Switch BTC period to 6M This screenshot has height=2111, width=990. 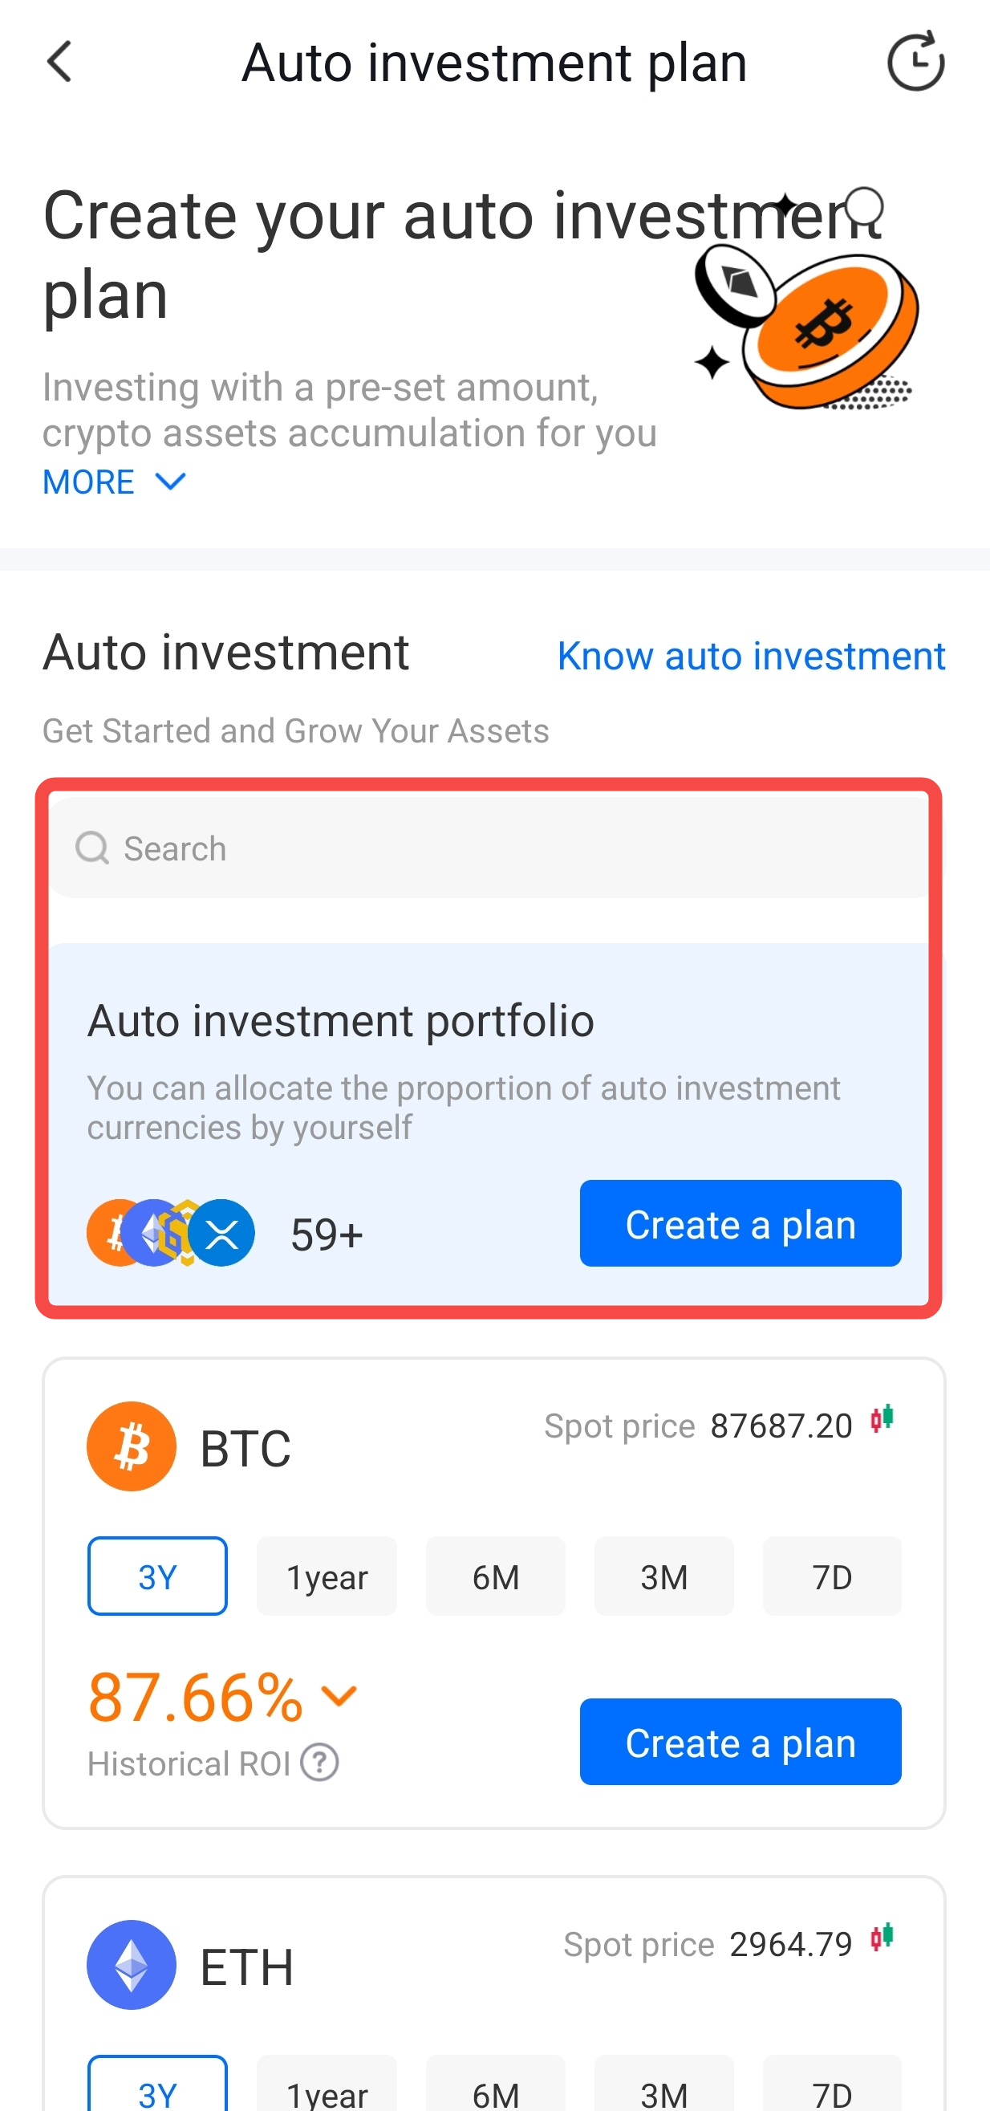[496, 1576]
